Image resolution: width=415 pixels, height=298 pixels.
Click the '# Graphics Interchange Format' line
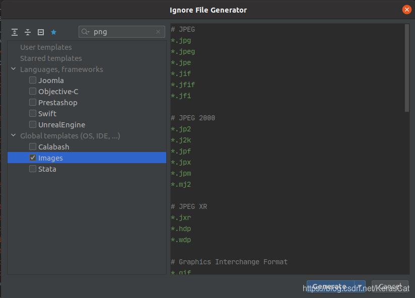click(229, 262)
